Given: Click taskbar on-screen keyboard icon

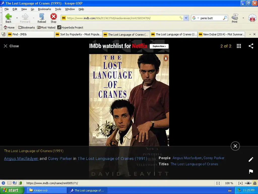Looking at the screenshot, I should coord(230,190).
